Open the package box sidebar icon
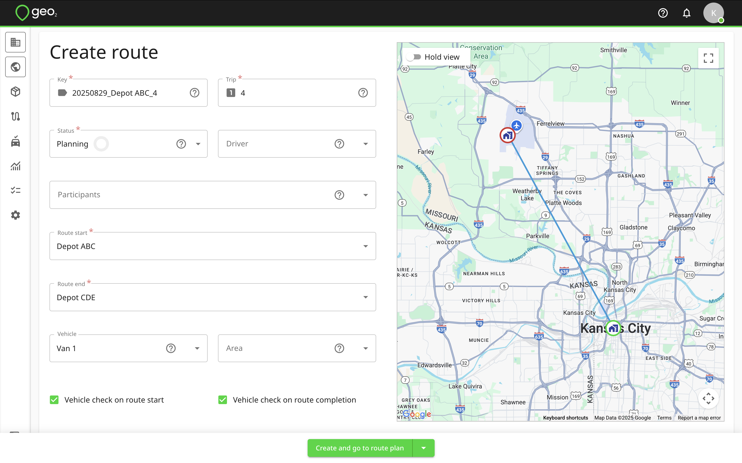The image size is (742, 463). click(x=15, y=92)
